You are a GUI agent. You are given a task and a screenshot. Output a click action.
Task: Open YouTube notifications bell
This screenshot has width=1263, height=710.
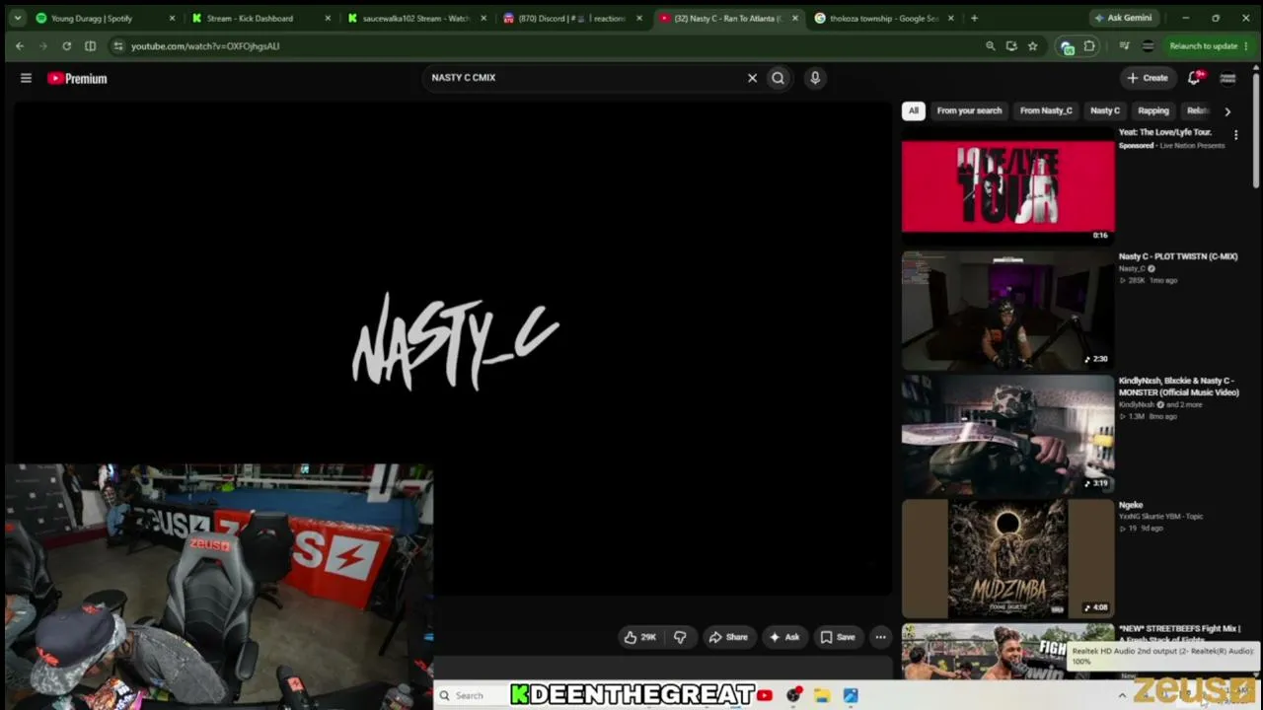click(1195, 78)
